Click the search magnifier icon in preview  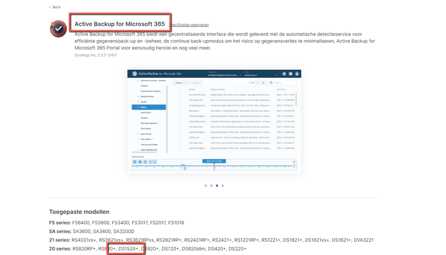(x=271, y=82)
